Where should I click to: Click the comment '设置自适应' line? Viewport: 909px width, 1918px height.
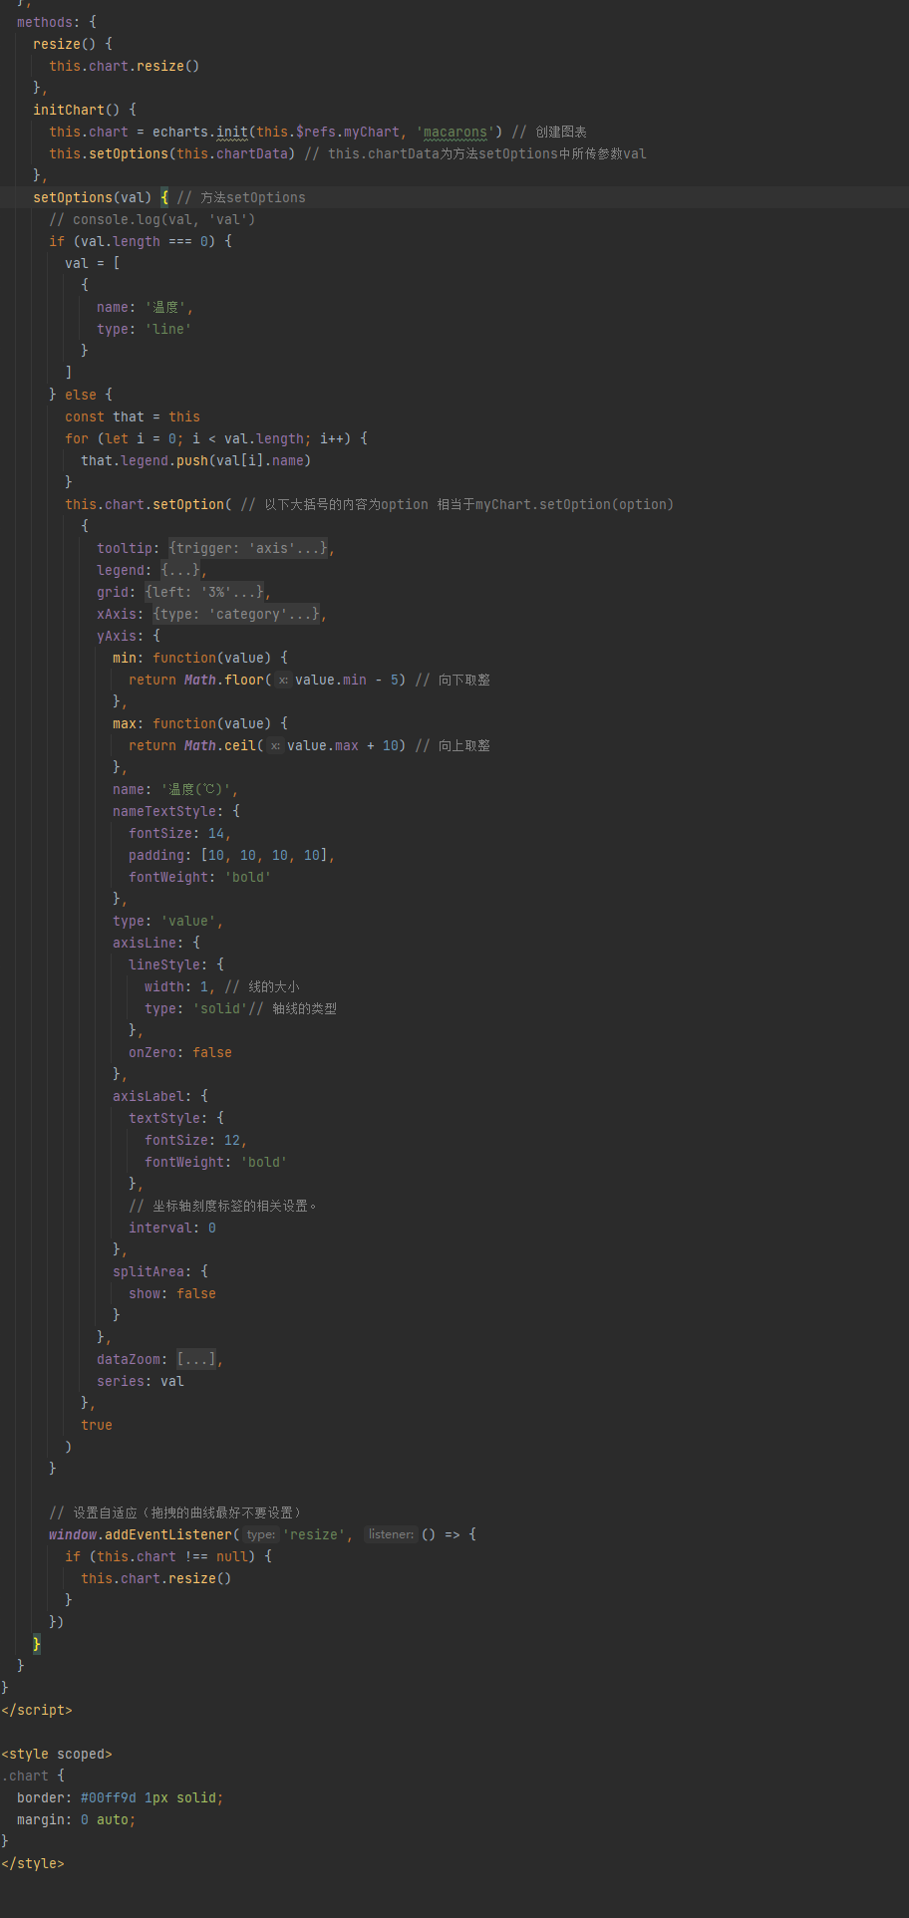176,1512
